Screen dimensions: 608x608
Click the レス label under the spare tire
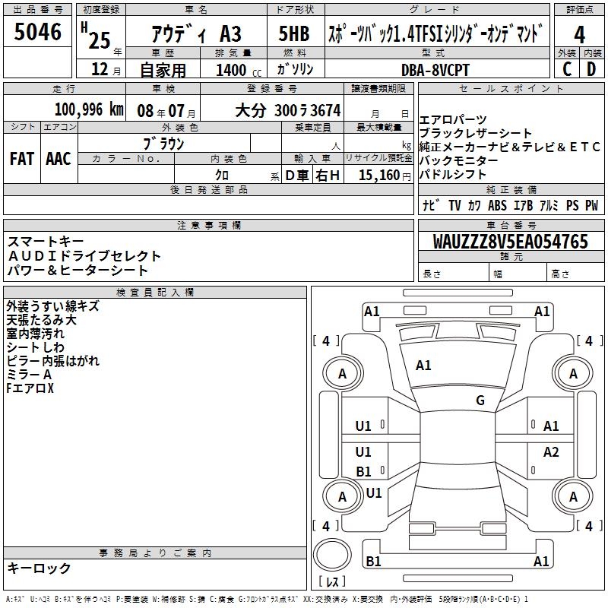[332, 581]
